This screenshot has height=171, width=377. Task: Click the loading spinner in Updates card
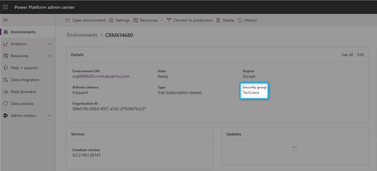tap(295, 149)
